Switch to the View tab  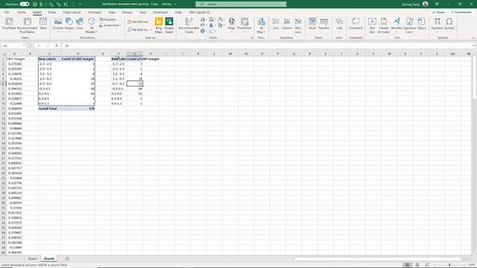tap(142, 12)
